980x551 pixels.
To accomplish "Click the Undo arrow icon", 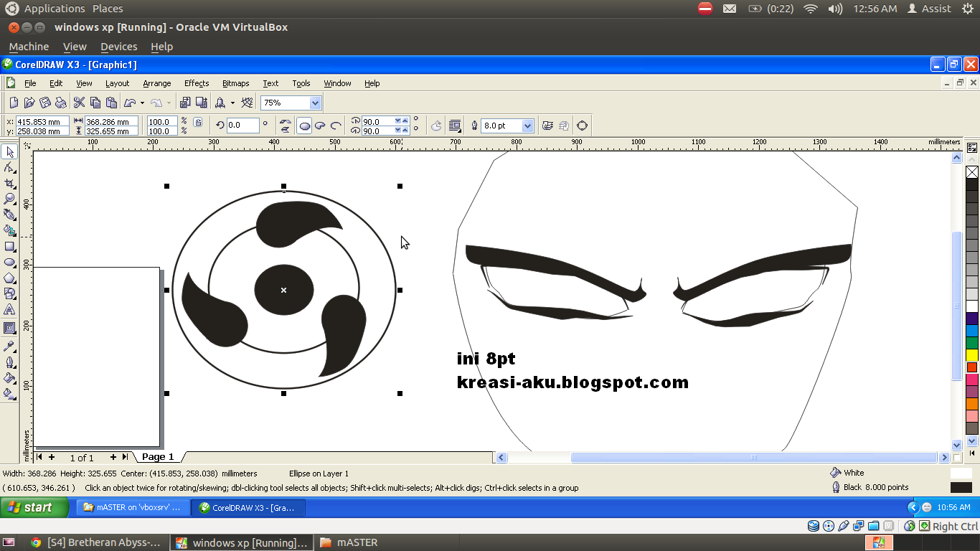I will click(130, 103).
